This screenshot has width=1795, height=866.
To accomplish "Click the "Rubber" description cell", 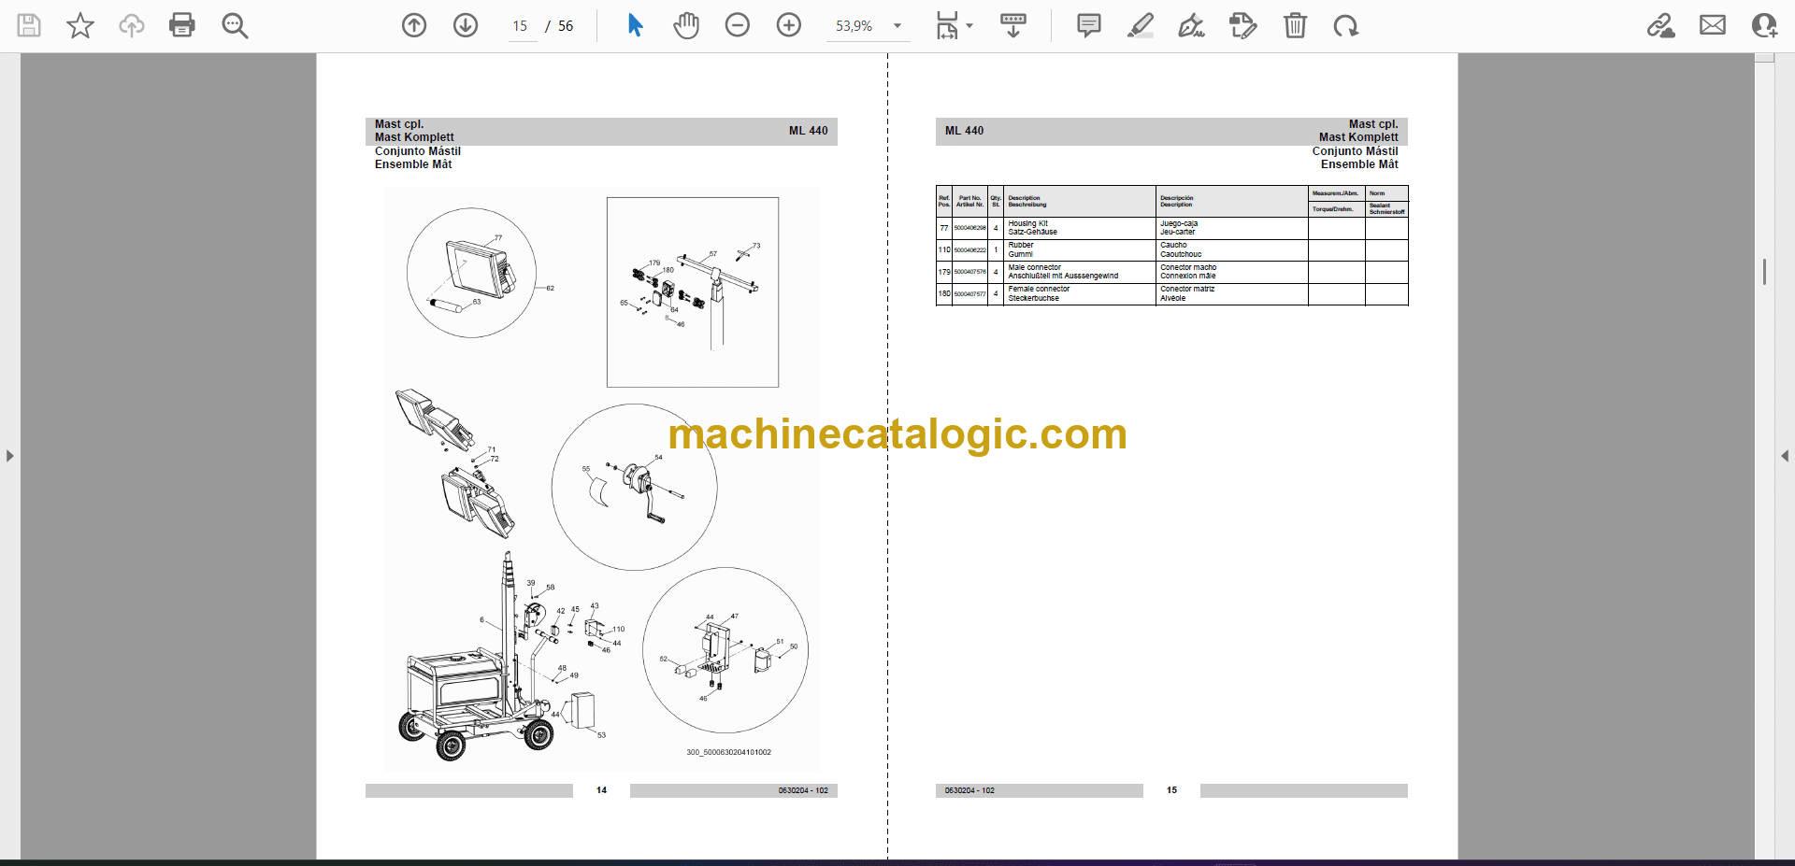I will [1080, 249].
